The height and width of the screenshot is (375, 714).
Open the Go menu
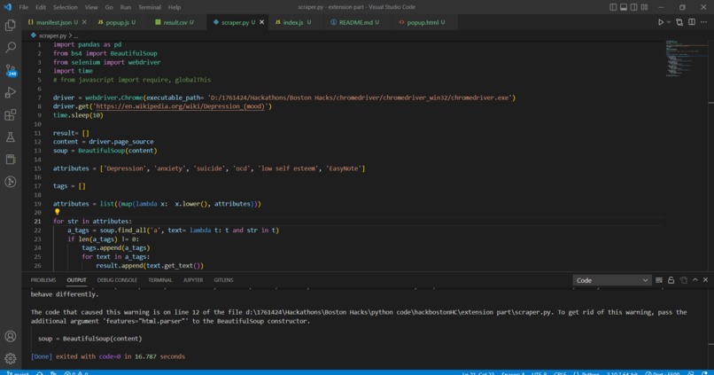point(109,7)
